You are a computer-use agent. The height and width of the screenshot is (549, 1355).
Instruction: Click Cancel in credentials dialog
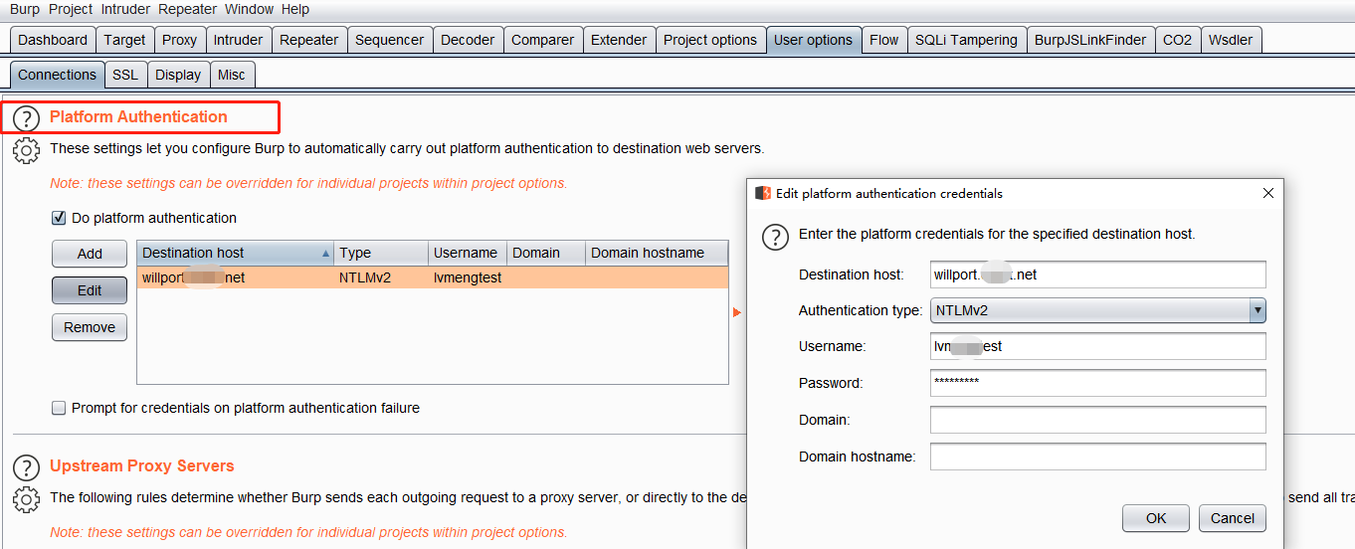point(1233,518)
